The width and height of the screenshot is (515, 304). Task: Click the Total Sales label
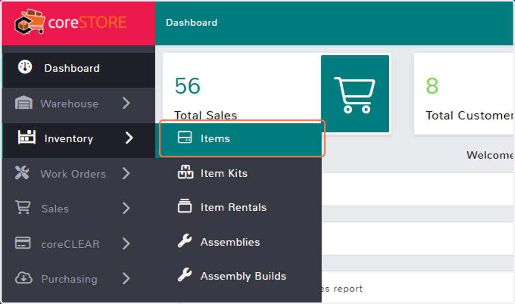coord(206,115)
